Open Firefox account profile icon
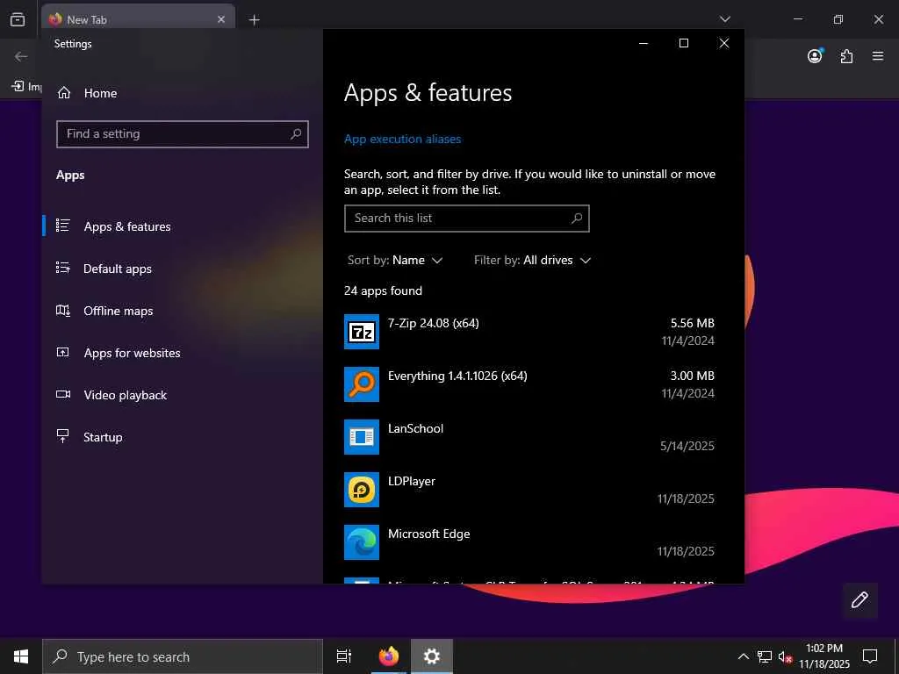Screen dimensions: 899x674 point(816,55)
